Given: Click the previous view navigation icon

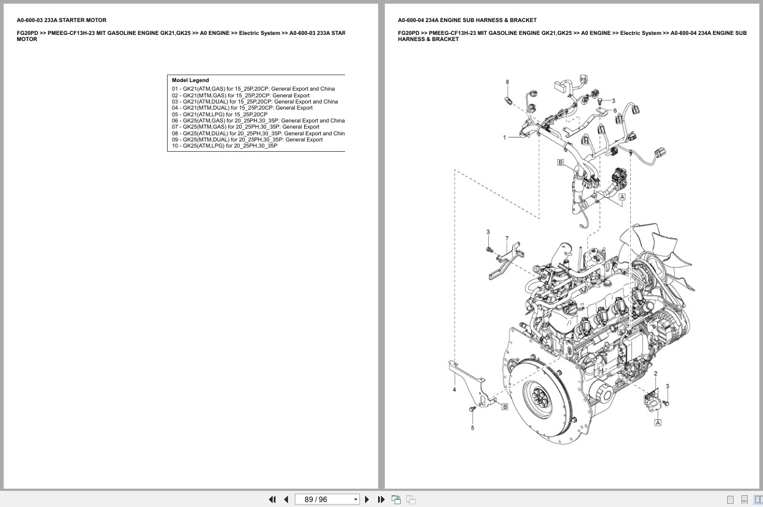Looking at the screenshot, I should point(396,500).
